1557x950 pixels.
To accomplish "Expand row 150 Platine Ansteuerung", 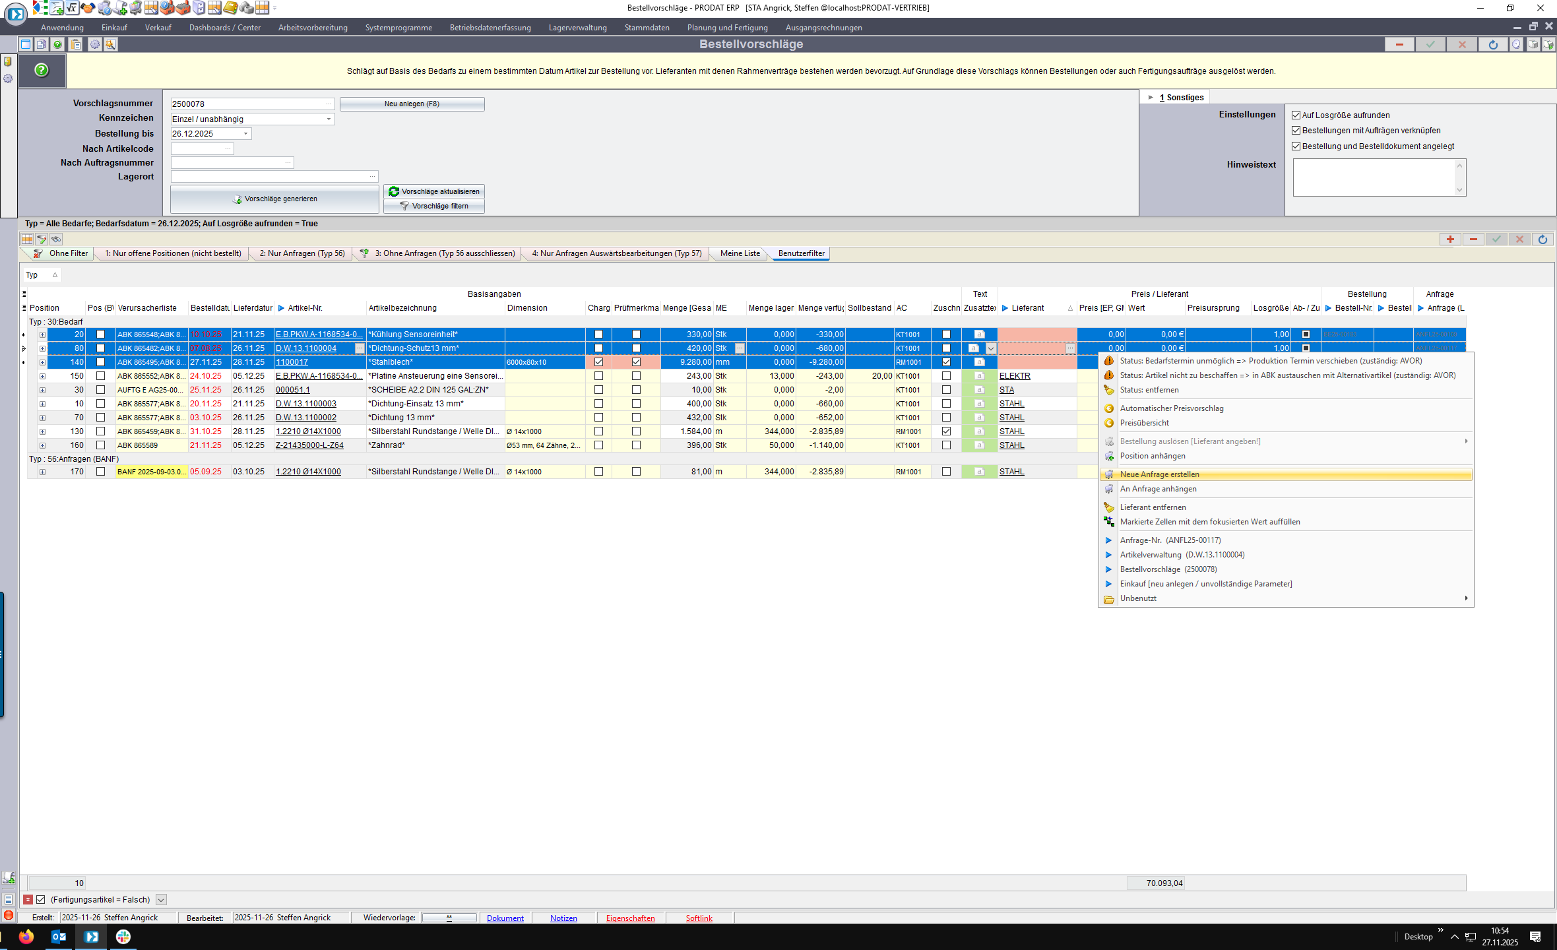I will coord(42,376).
